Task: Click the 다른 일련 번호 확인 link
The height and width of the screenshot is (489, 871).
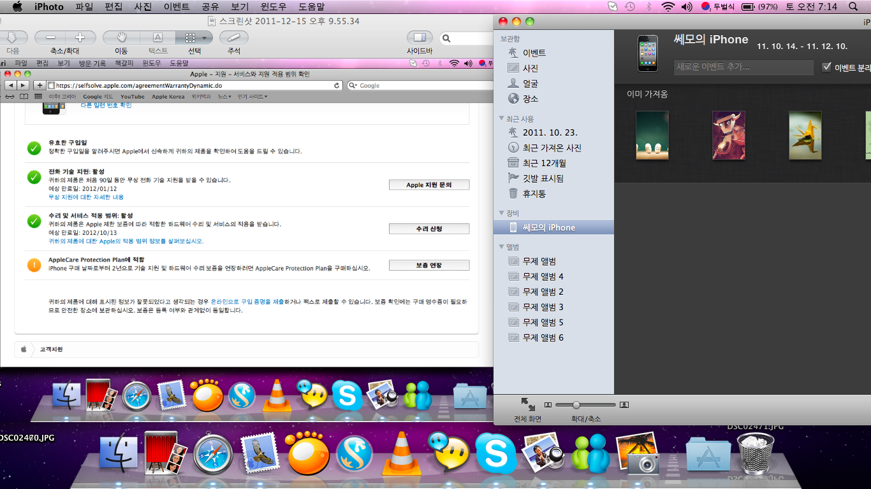Action: point(106,105)
